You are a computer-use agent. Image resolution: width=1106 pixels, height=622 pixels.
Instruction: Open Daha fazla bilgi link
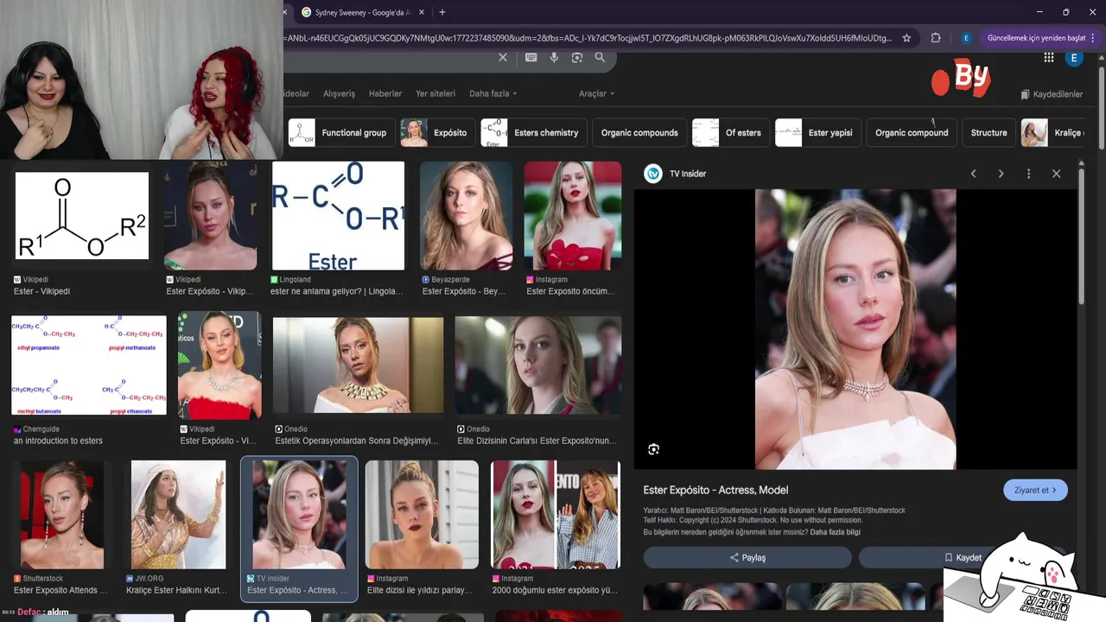(835, 532)
